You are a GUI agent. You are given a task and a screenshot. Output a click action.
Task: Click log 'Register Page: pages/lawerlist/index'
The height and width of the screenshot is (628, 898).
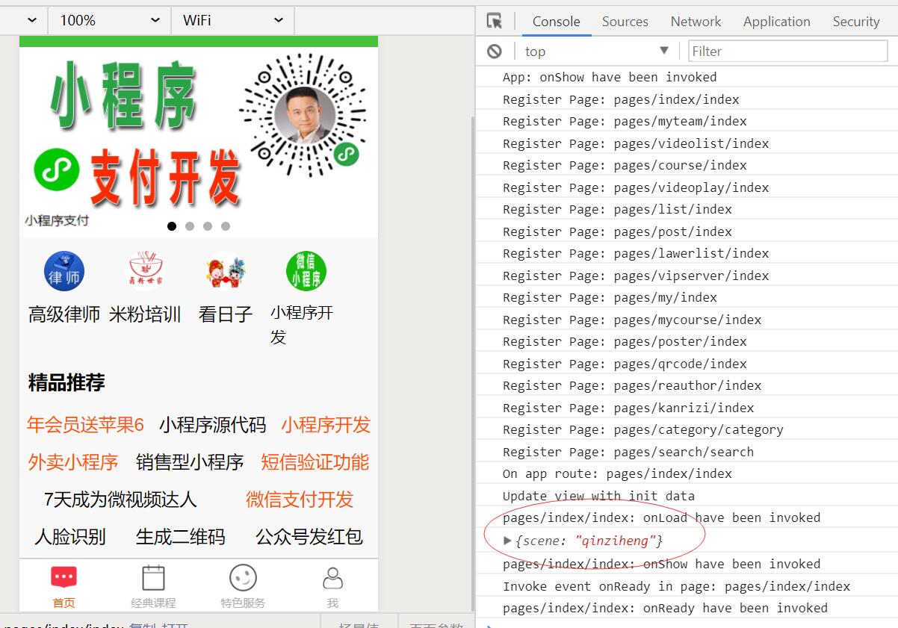[636, 253]
